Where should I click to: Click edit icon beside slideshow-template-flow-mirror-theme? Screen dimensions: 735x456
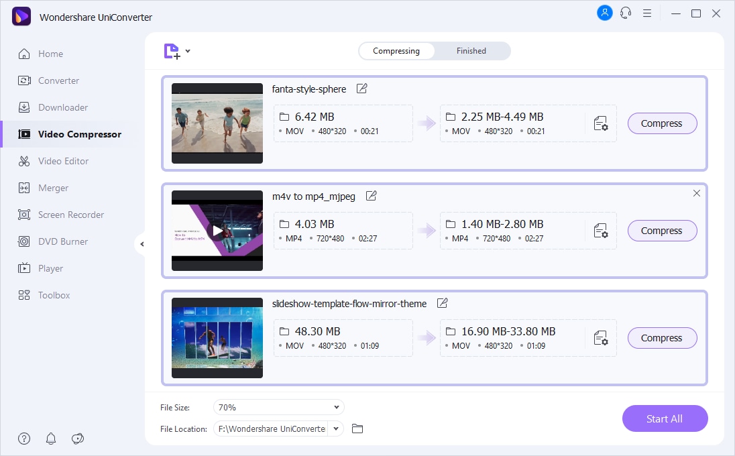click(442, 303)
